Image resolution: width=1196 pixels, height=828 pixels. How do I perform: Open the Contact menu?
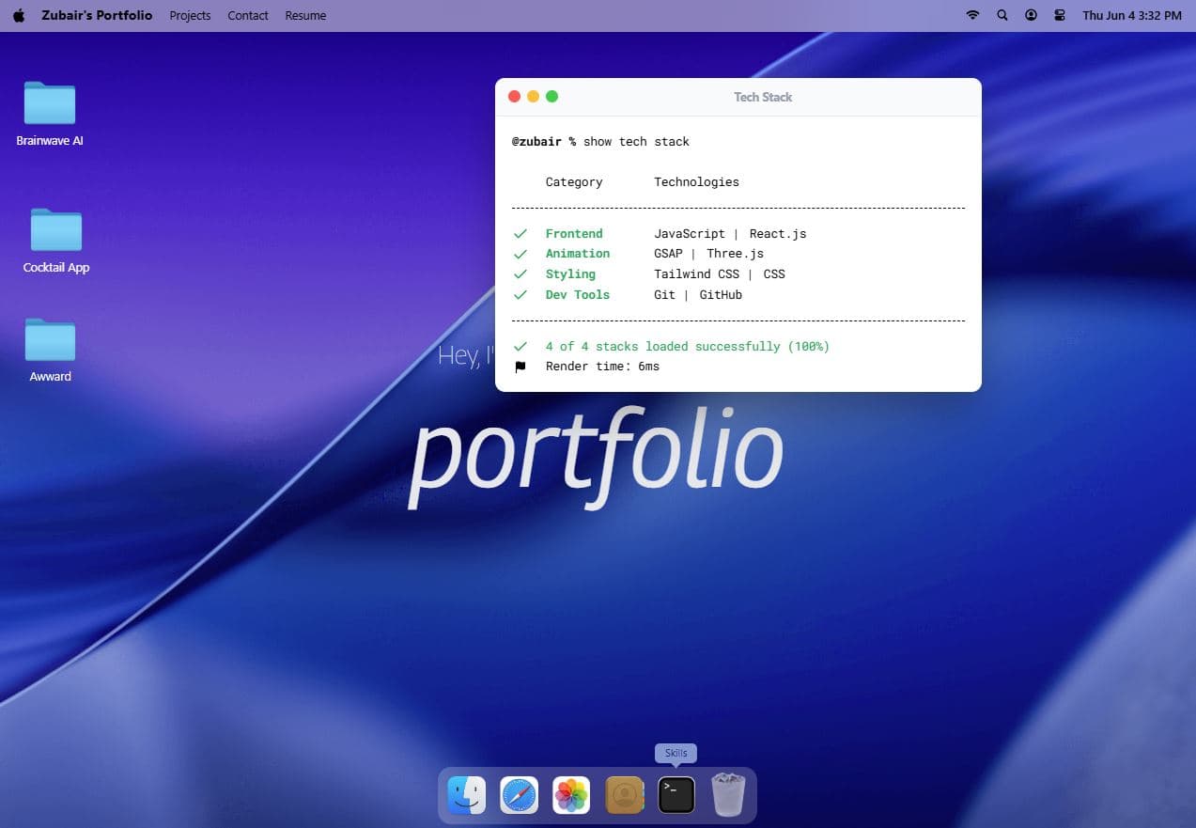[248, 15]
